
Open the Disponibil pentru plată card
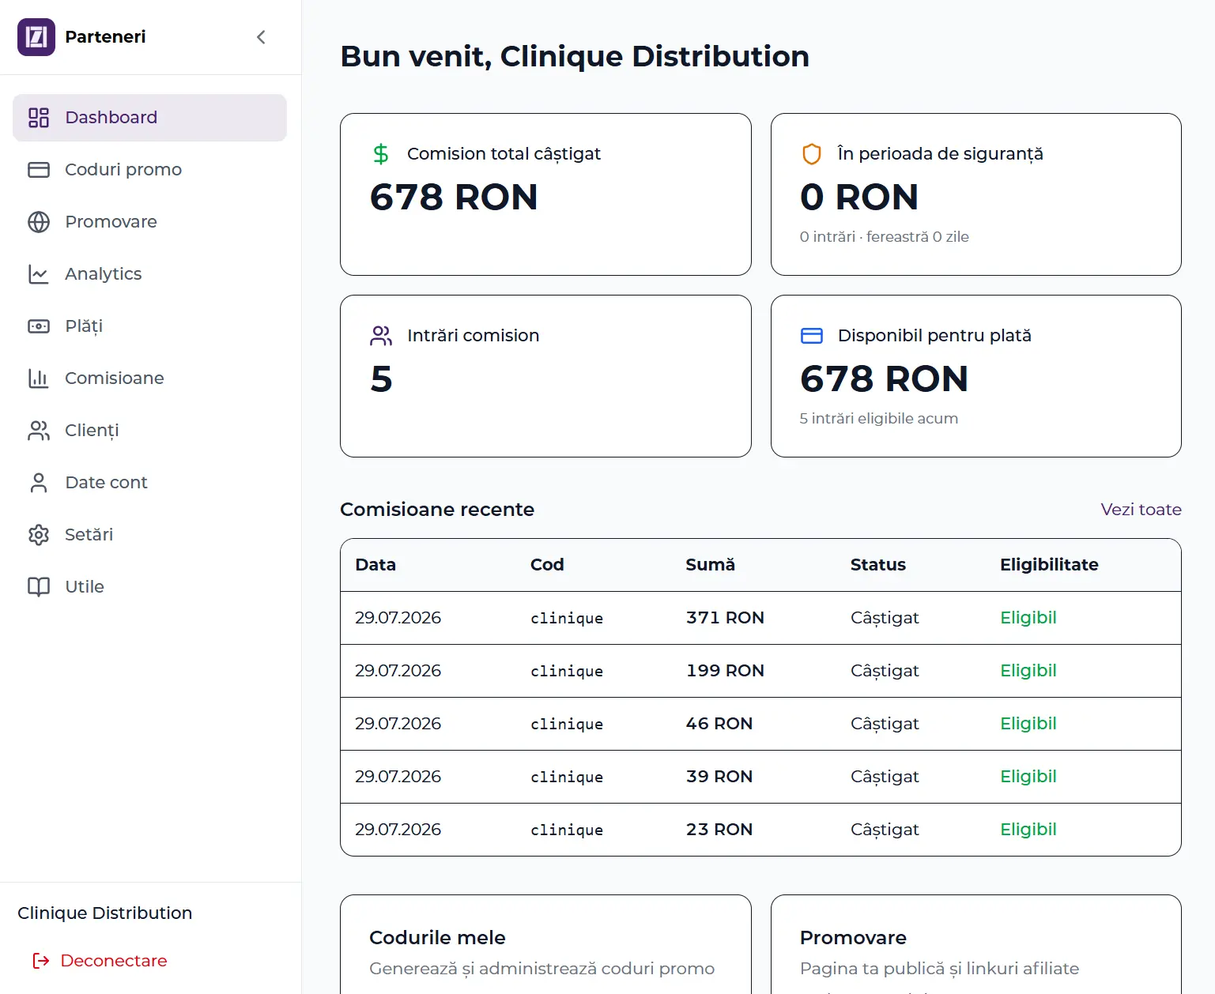[x=975, y=376]
